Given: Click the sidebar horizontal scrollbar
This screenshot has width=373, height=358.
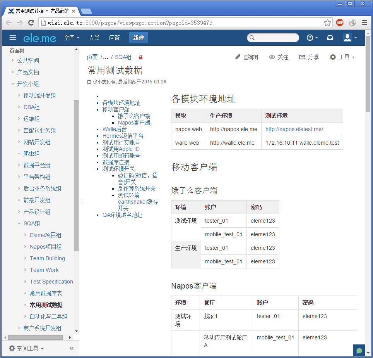Looking at the screenshot, I should click(x=35, y=337).
